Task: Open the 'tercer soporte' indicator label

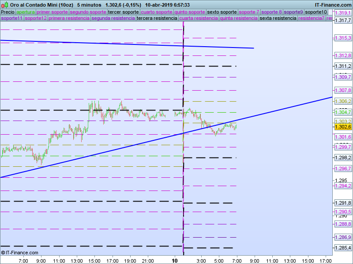Action: (124, 12)
